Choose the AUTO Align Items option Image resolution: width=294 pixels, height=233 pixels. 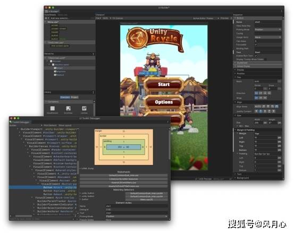(258, 107)
